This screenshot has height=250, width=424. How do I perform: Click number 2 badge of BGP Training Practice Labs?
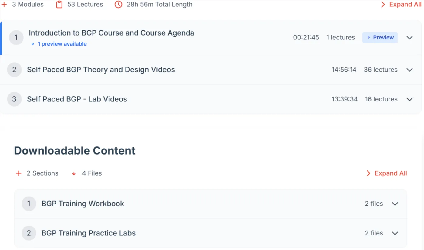point(29,233)
